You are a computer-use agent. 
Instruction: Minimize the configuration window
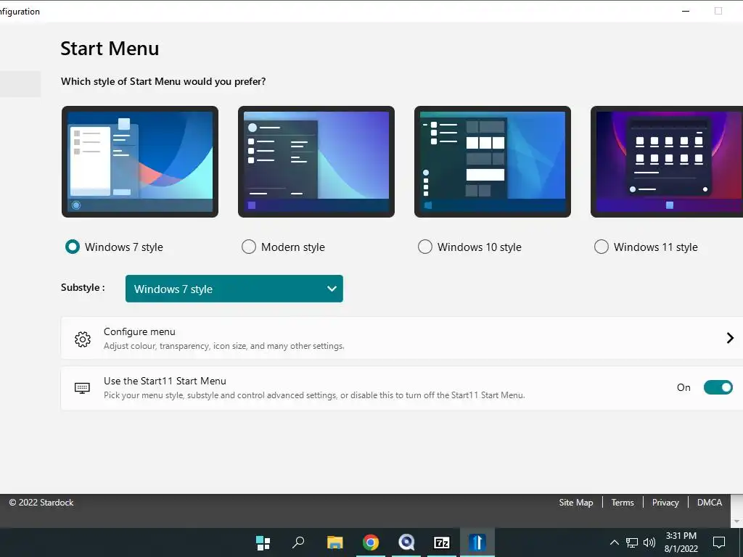(685, 11)
